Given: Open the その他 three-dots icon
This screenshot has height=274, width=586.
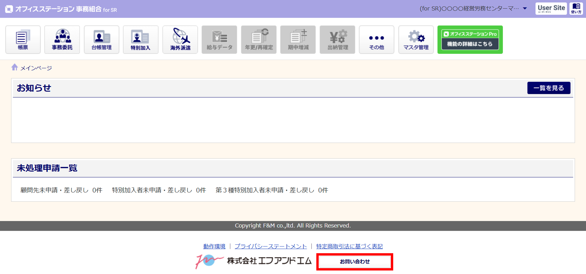Looking at the screenshot, I should pos(376,40).
